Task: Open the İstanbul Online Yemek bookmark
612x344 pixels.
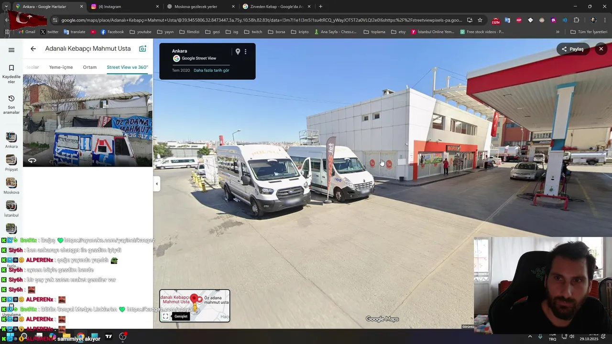Action: 433,32
